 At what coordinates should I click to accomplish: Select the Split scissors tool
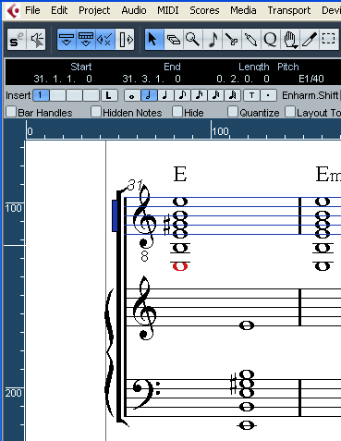pyautogui.click(x=232, y=40)
